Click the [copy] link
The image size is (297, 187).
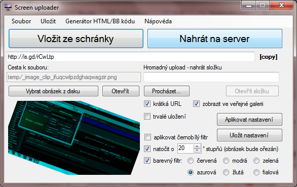tap(269, 57)
